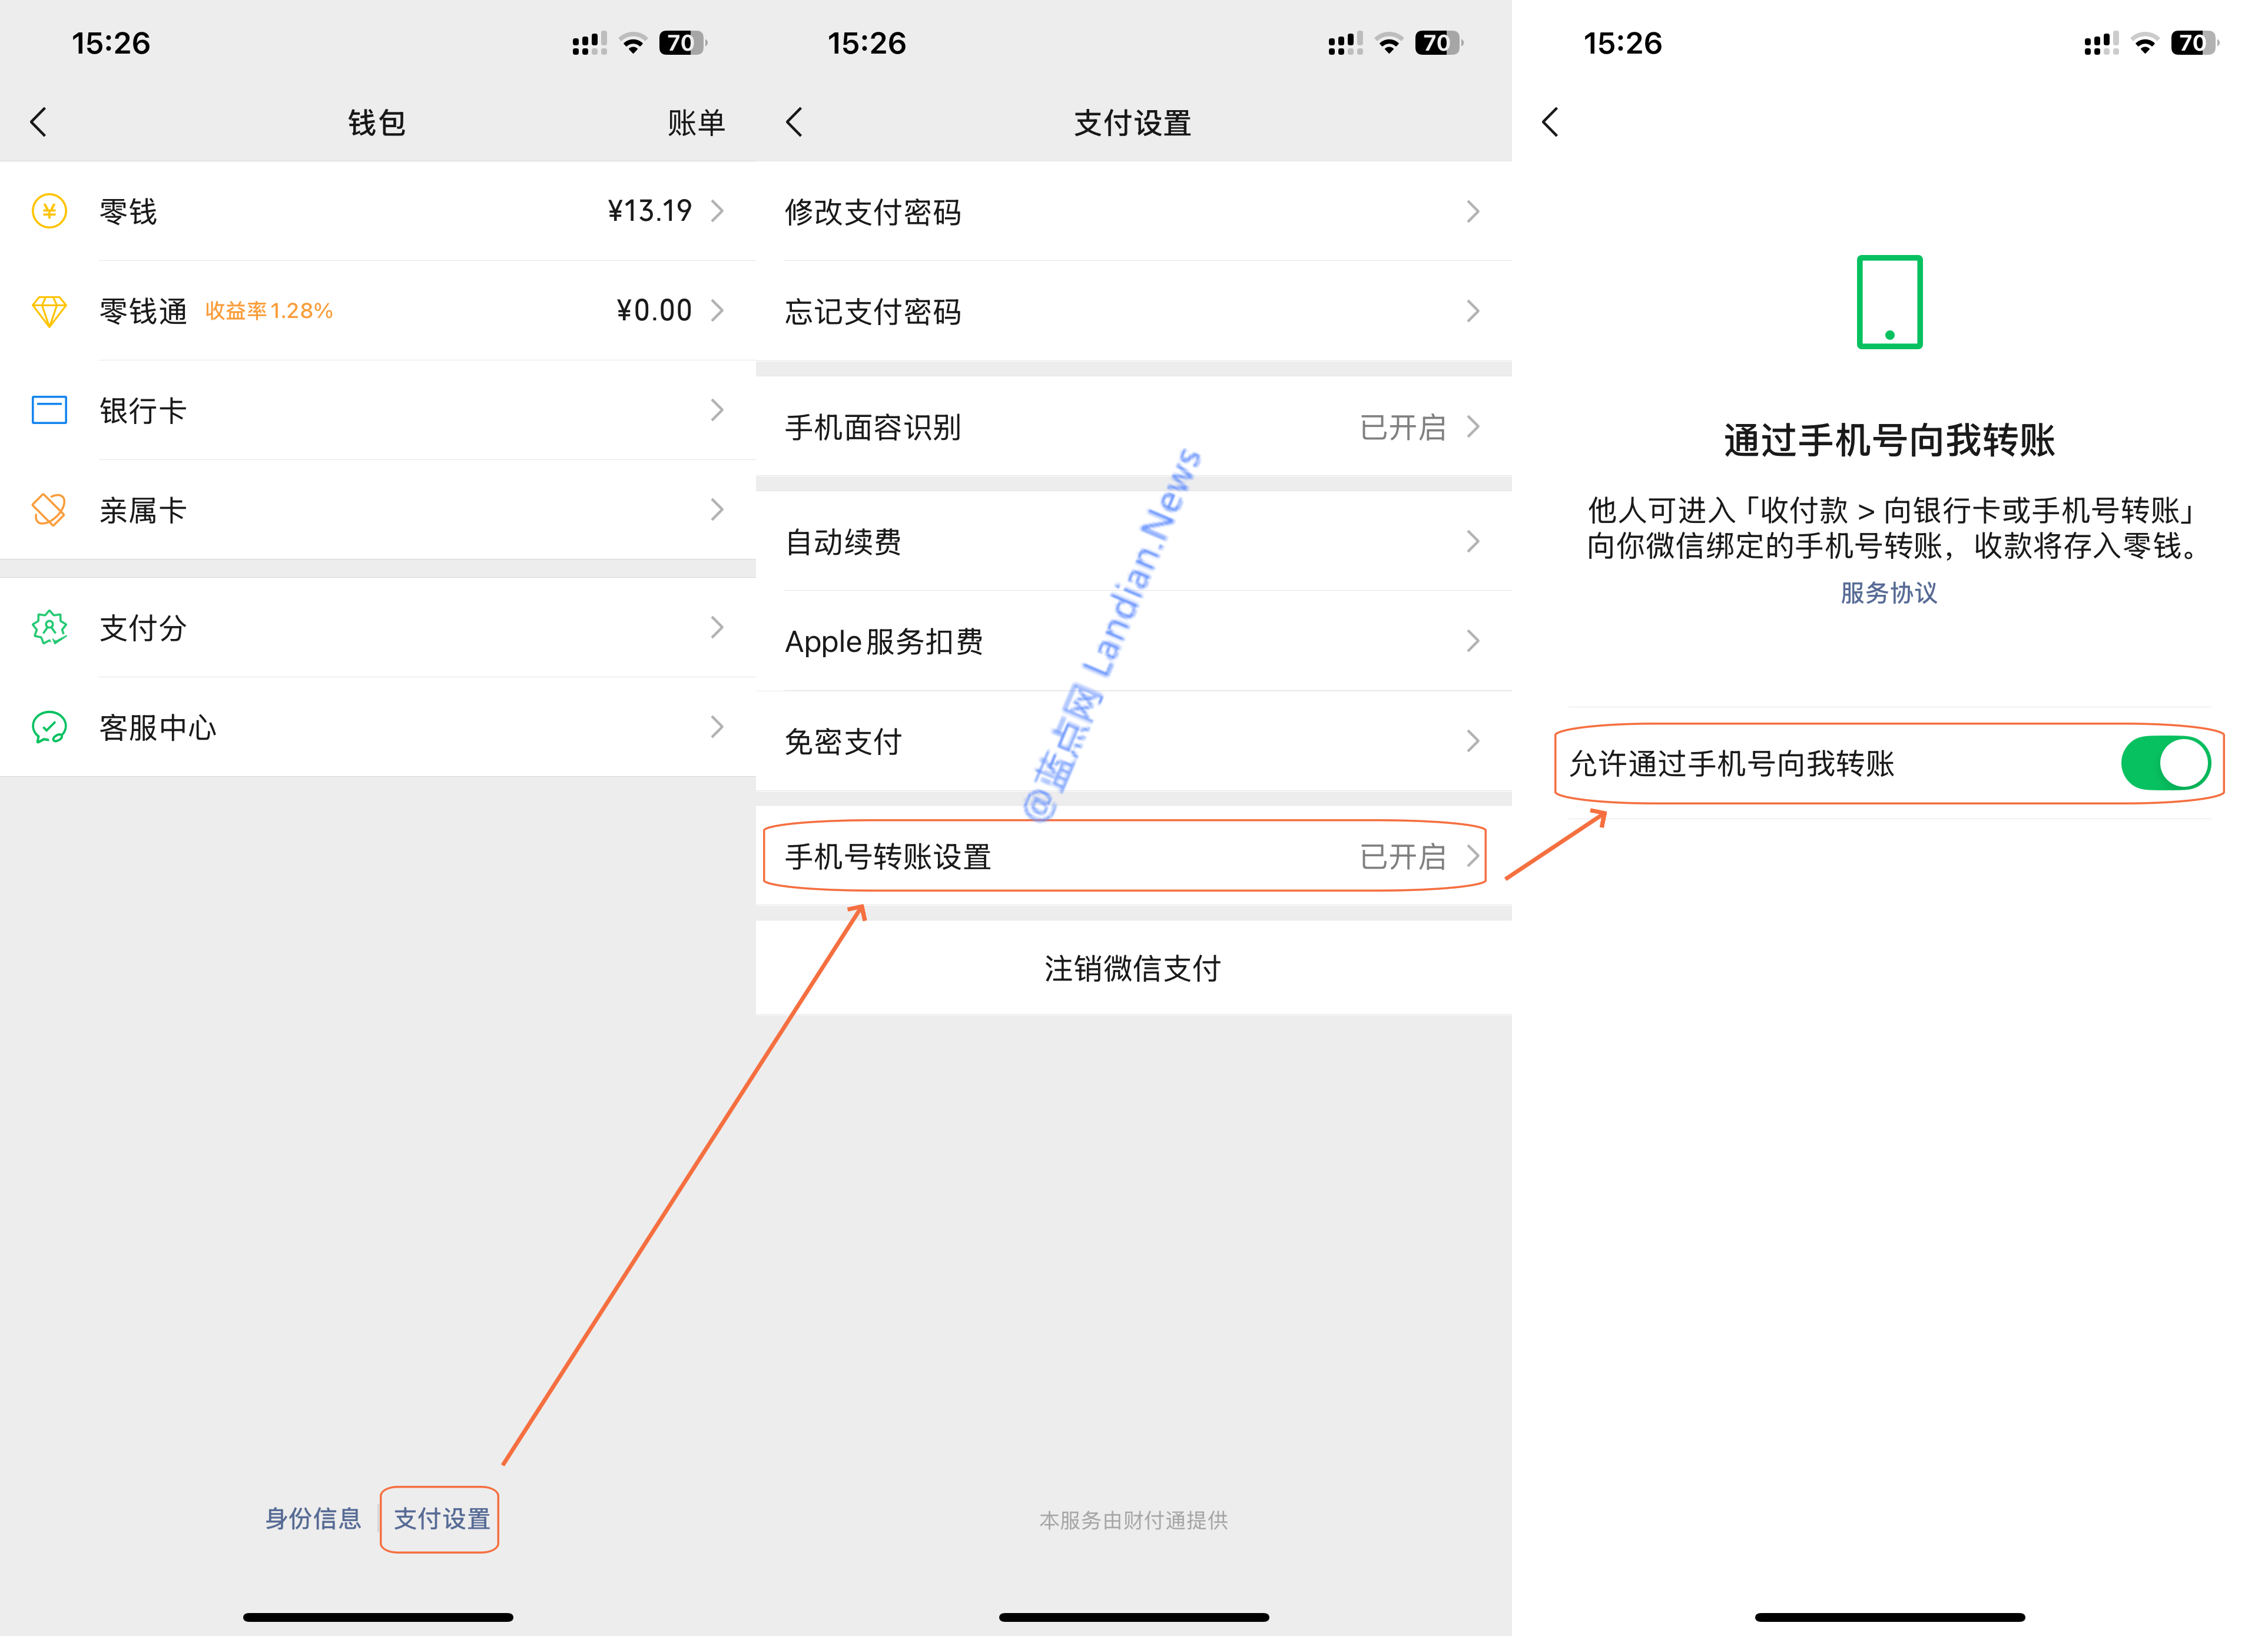Expand the 零钱通 chevron next to ¥0.00

717,311
